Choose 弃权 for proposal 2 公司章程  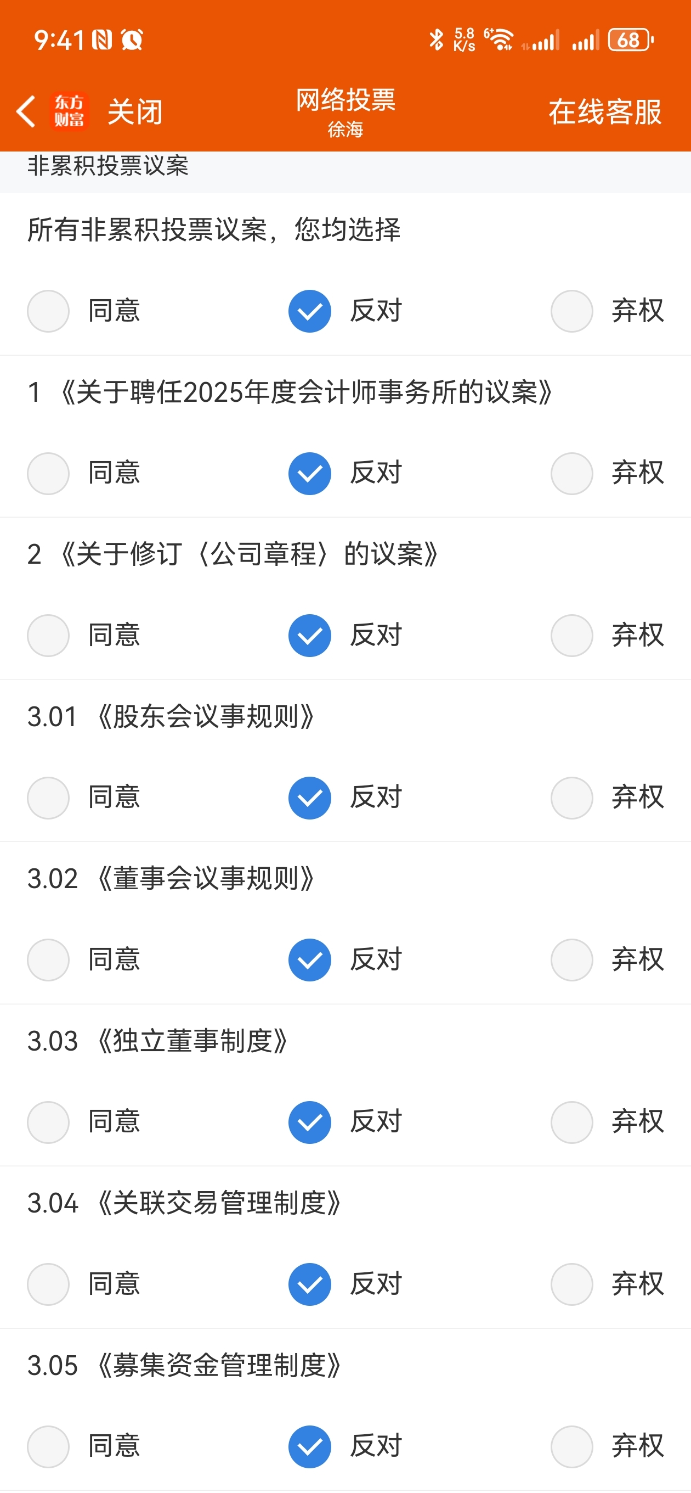click(571, 636)
